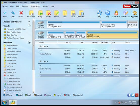Click Set Partition as Logical operation
140x106 pixels.
13,87
